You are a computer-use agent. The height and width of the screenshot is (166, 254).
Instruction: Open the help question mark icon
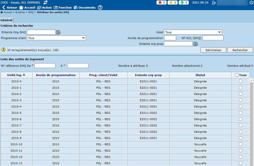tap(100, 8)
